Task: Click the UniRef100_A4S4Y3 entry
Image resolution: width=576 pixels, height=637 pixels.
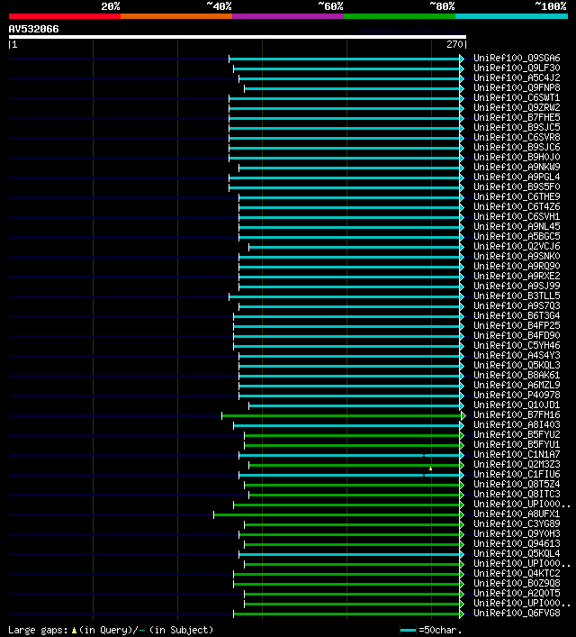Action: (517, 356)
